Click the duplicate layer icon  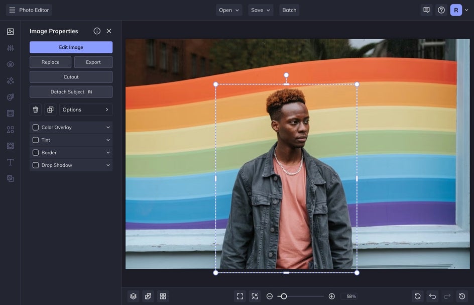click(50, 110)
